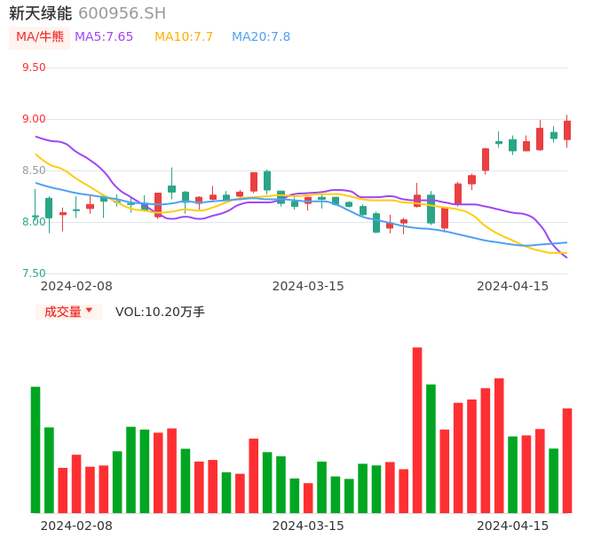Image resolution: width=609 pixels, height=538 pixels.
Task: Click the MA20:7.8 legend label
Action: coord(261,37)
